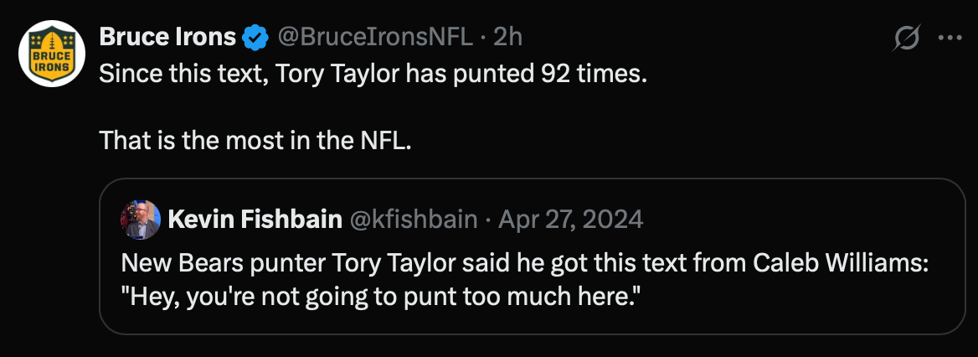Viewport: 978px width, 357px height.
Task: Click the Grok icon on the tweet
Action: [x=907, y=38]
